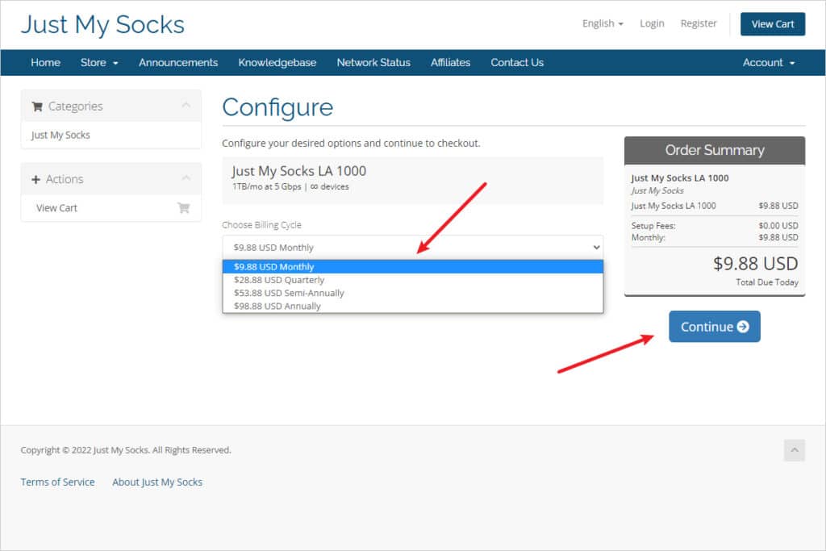Image resolution: width=826 pixels, height=551 pixels.
Task: Click the plus icon beside Actions
Action: [35, 180]
